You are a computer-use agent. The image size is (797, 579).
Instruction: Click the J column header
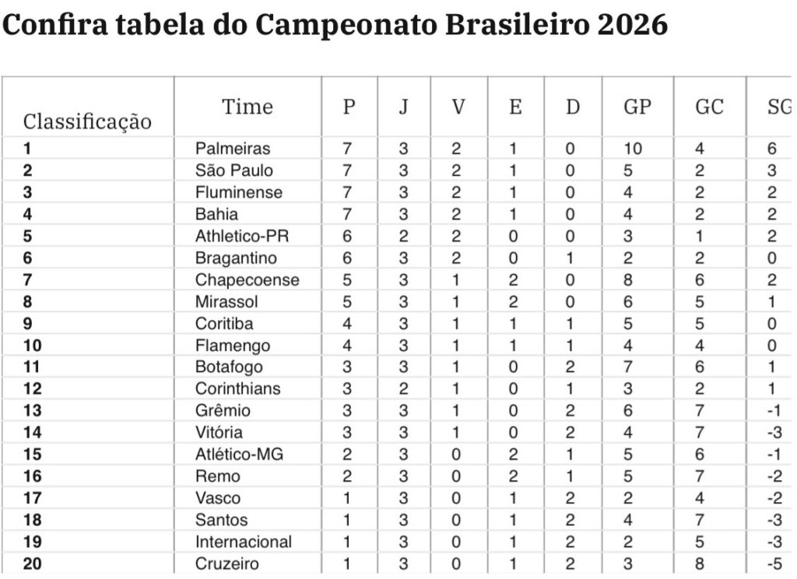tap(403, 107)
